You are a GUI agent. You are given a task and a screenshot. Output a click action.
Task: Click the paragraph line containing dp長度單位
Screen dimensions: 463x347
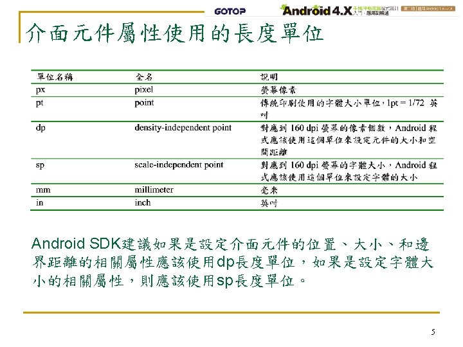[232, 262]
